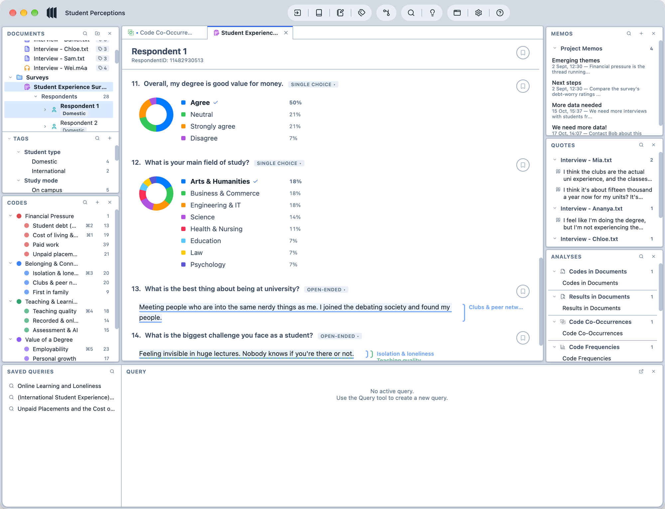Open the code relations branch icon
665x509 pixels.
point(386,13)
